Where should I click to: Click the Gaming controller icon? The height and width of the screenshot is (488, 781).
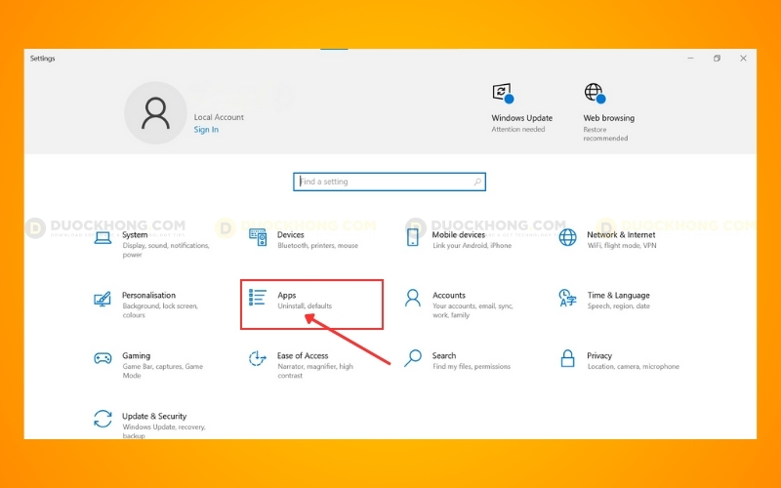(x=103, y=358)
